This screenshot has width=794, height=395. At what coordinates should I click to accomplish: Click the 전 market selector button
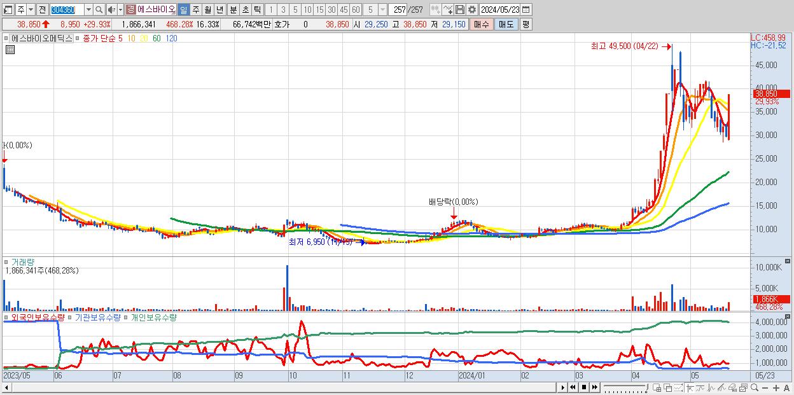(x=42, y=10)
